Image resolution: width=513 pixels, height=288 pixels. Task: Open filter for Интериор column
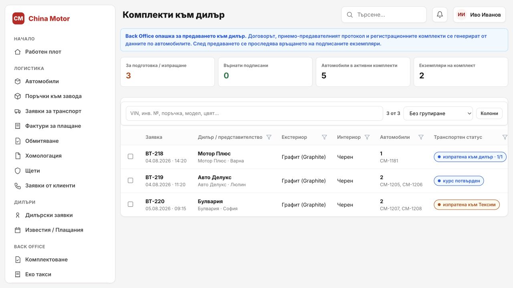coord(367,137)
